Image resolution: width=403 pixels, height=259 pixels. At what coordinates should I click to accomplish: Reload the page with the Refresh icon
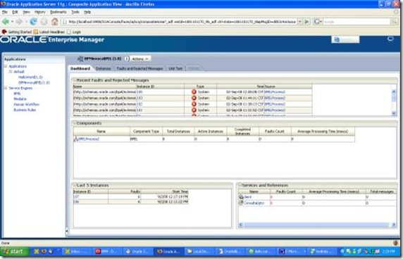33,22
